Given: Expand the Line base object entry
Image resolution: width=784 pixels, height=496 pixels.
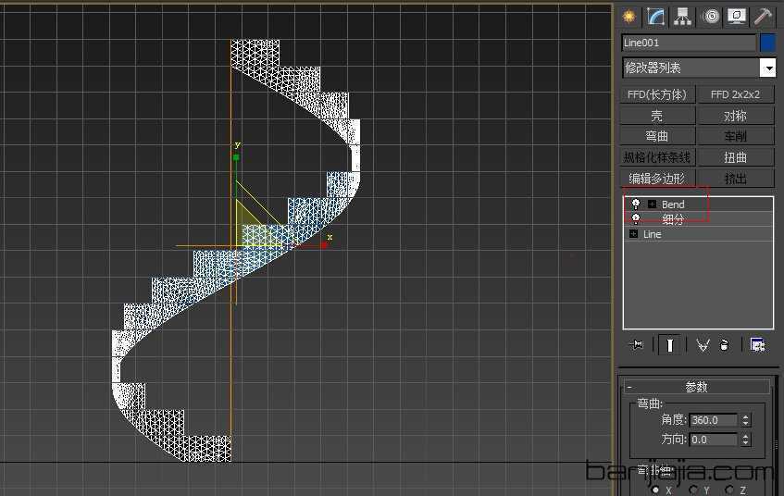Looking at the screenshot, I should [x=633, y=234].
